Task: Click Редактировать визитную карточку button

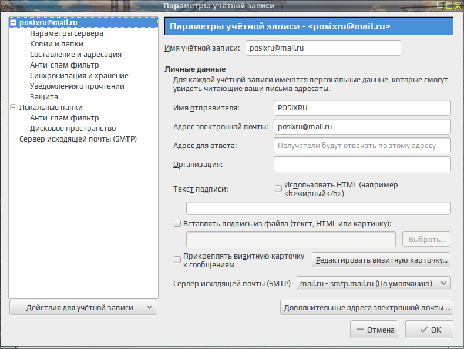Action: click(381, 260)
